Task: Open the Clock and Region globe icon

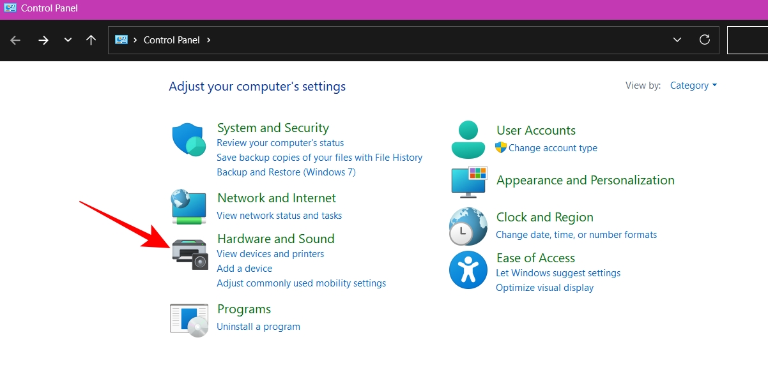Action: [x=468, y=226]
